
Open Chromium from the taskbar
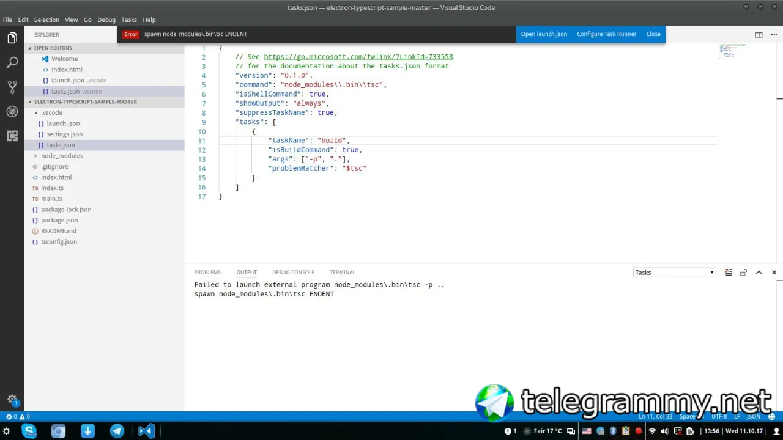tap(58, 431)
